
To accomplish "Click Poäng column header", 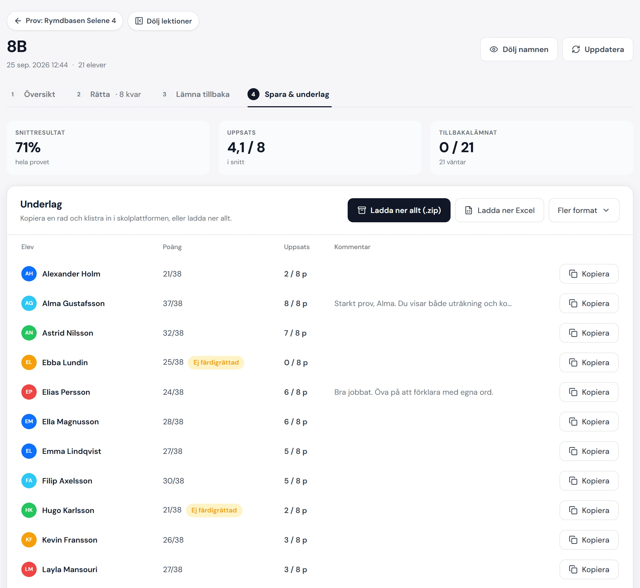I will click(172, 247).
